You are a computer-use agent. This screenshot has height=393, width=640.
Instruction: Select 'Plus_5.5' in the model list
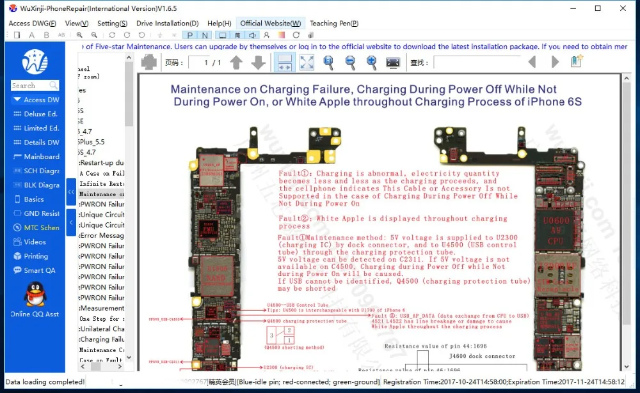pyautogui.click(x=92, y=142)
